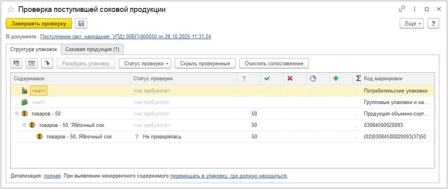This screenshot has width=448, height=189.
Task: Click the red cross column header
Action: tap(290, 79)
